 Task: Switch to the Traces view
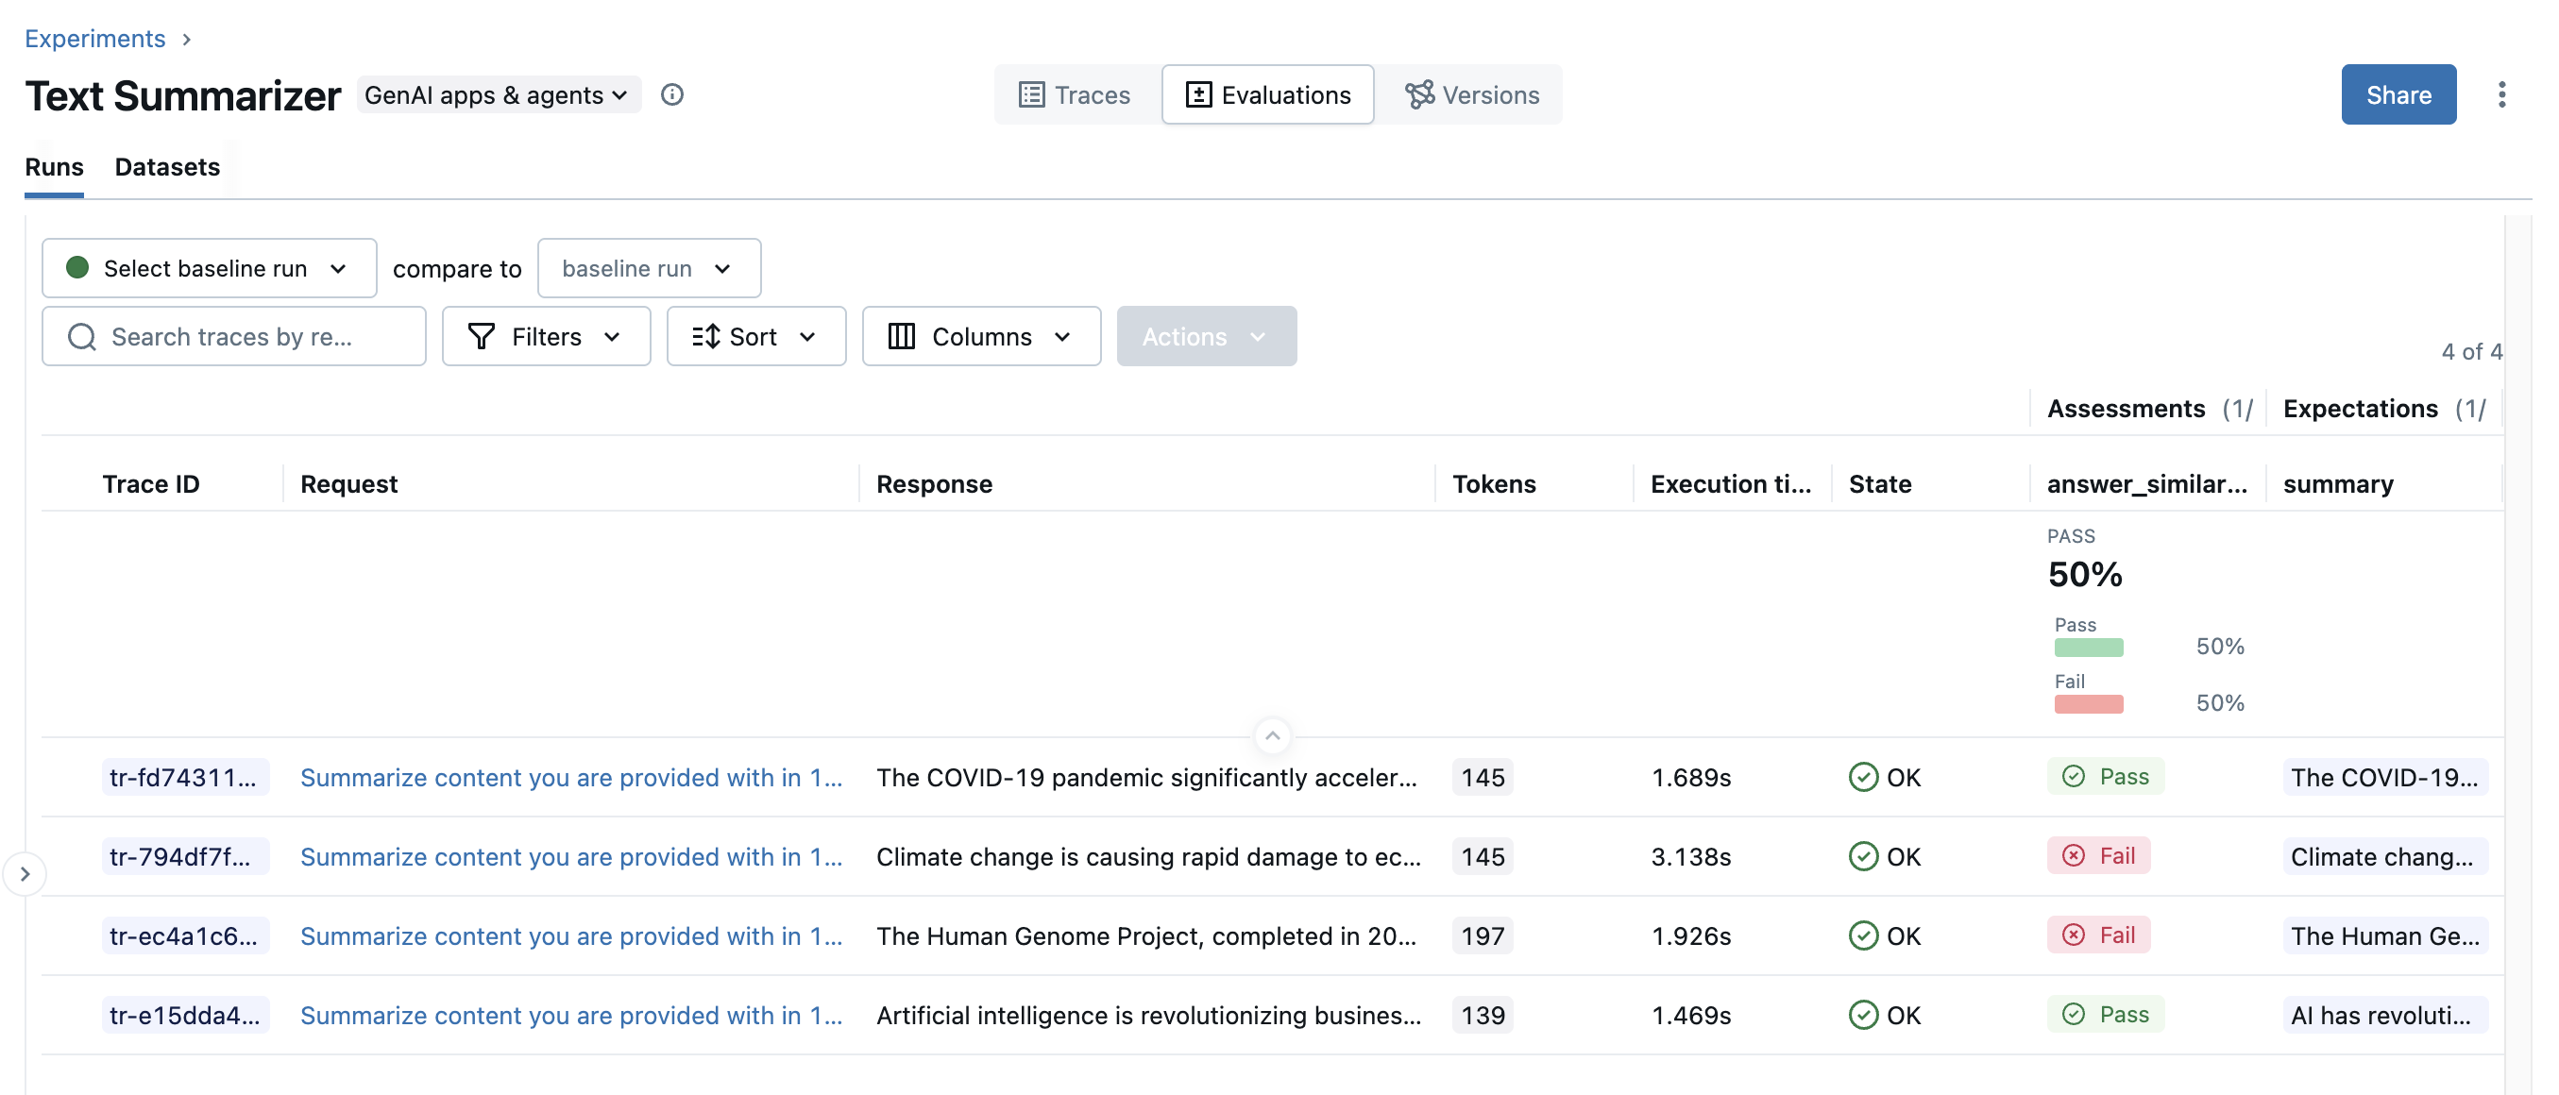pyautogui.click(x=1076, y=94)
